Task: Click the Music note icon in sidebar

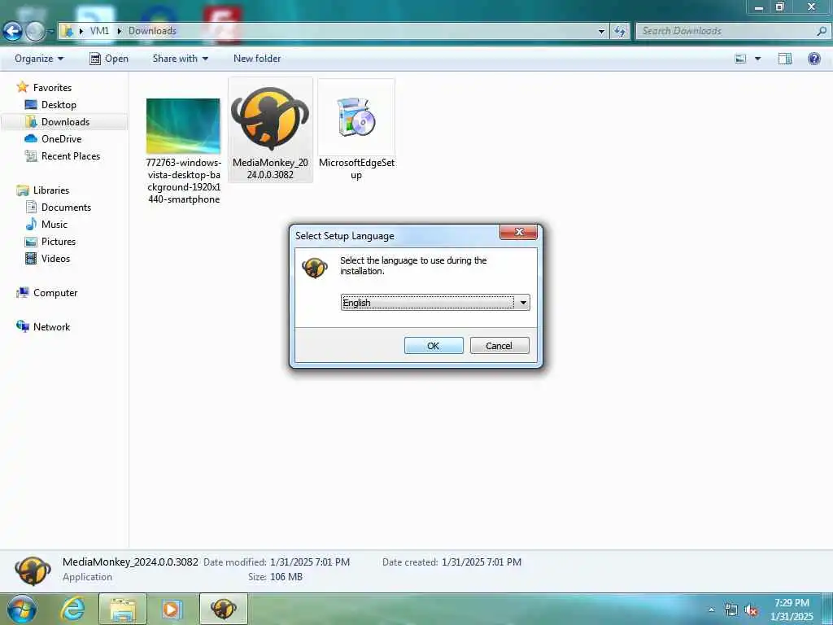Action: pos(31,224)
